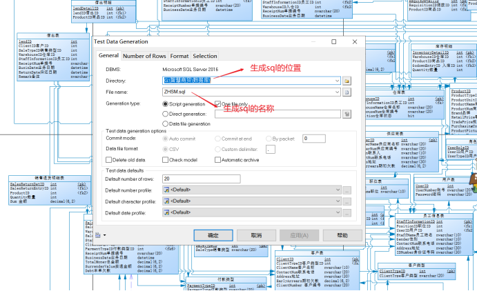Screen dimensions: 477x291
Task: Select Data file generation radio button
Action: click(165, 123)
